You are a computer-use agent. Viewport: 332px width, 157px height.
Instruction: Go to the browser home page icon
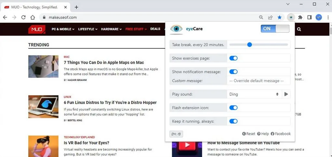tap(33, 17)
